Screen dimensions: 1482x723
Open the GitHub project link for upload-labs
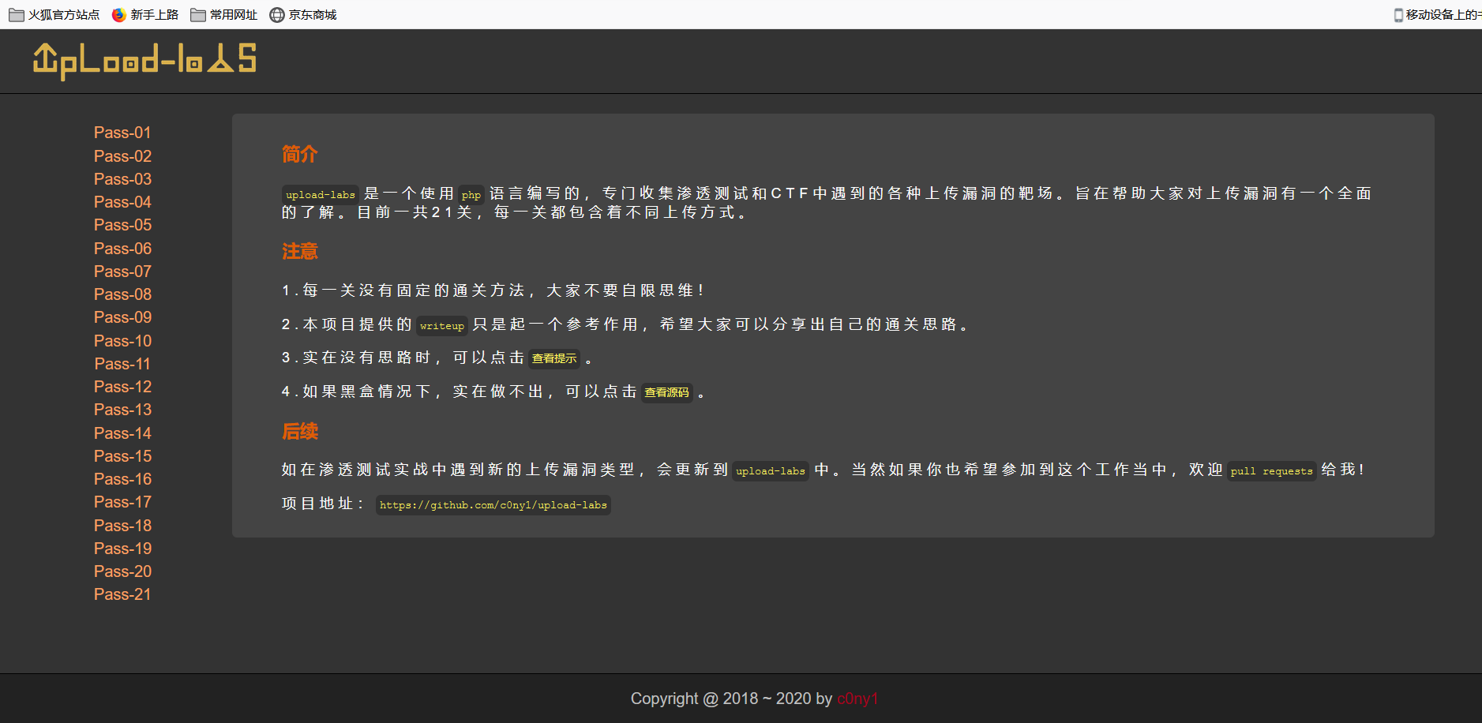coord(493,505)
